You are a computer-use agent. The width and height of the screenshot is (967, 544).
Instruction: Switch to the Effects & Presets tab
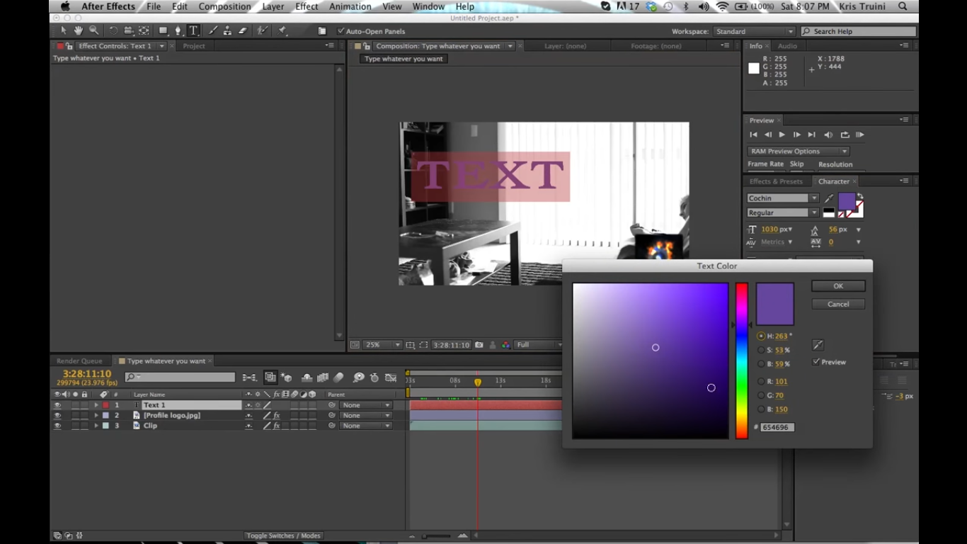(x=776, y=181)
